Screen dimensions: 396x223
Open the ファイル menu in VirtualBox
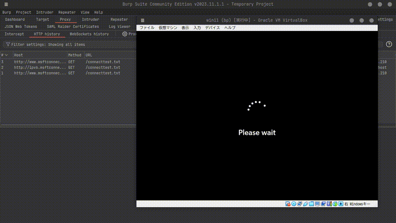click(x=147, y=28)
